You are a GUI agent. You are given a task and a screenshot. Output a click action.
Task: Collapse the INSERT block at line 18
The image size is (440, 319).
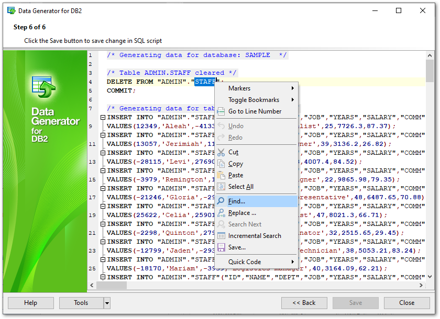point(103,207)
